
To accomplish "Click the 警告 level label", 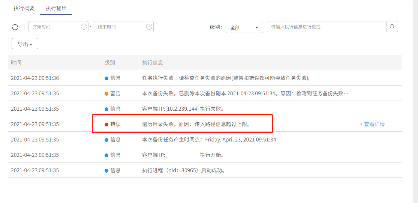I will 115,94.
